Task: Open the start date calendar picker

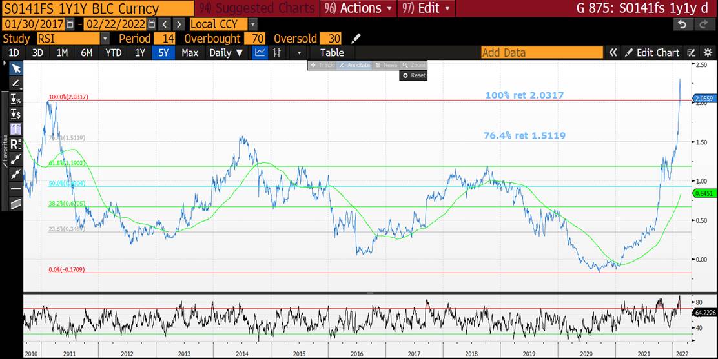Action: [x=70, y=24]
